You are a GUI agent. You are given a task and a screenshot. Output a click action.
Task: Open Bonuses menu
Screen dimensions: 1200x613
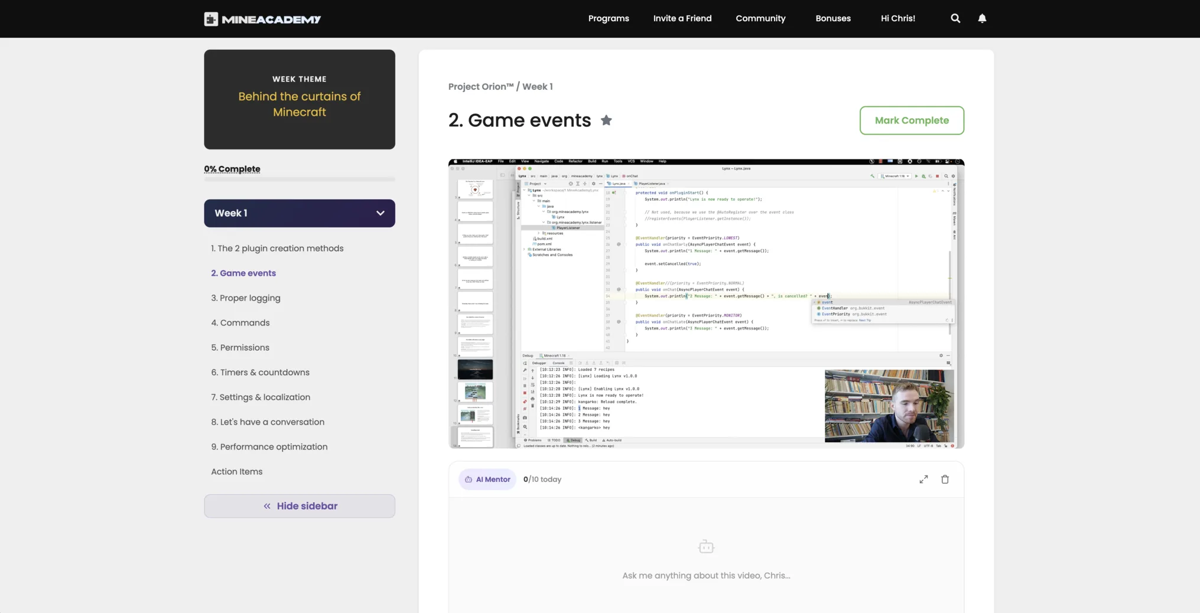pos(833,18)
